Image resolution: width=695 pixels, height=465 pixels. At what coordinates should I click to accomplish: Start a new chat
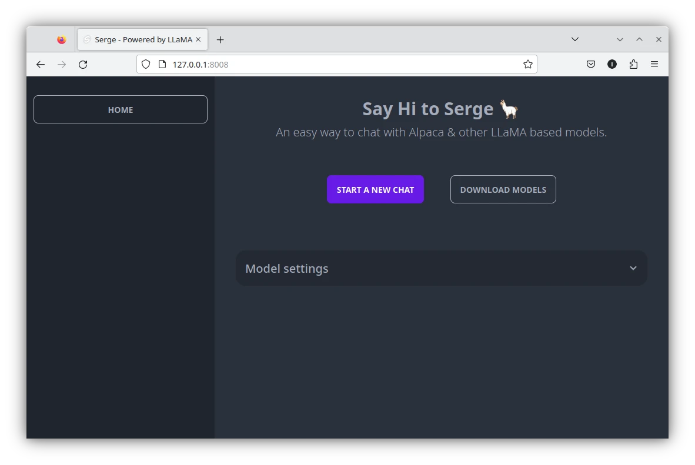[x=375, y=190]
